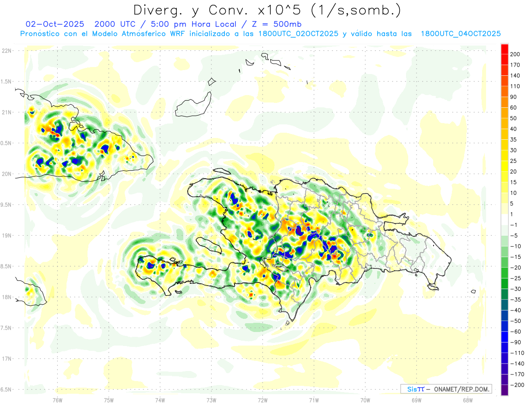Click the positive '90' color scale label
Screen dimensions: 525x406
(514, 97)
